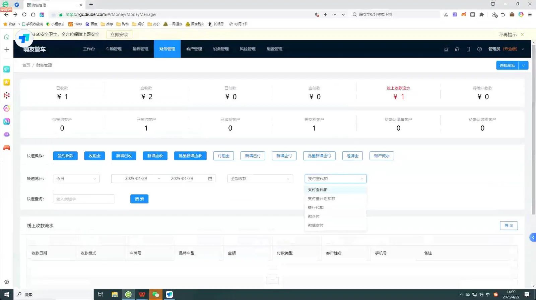Click the scissors screenshot icon in browser toolbar
536x300 pixels.
[x=446, y=14]
